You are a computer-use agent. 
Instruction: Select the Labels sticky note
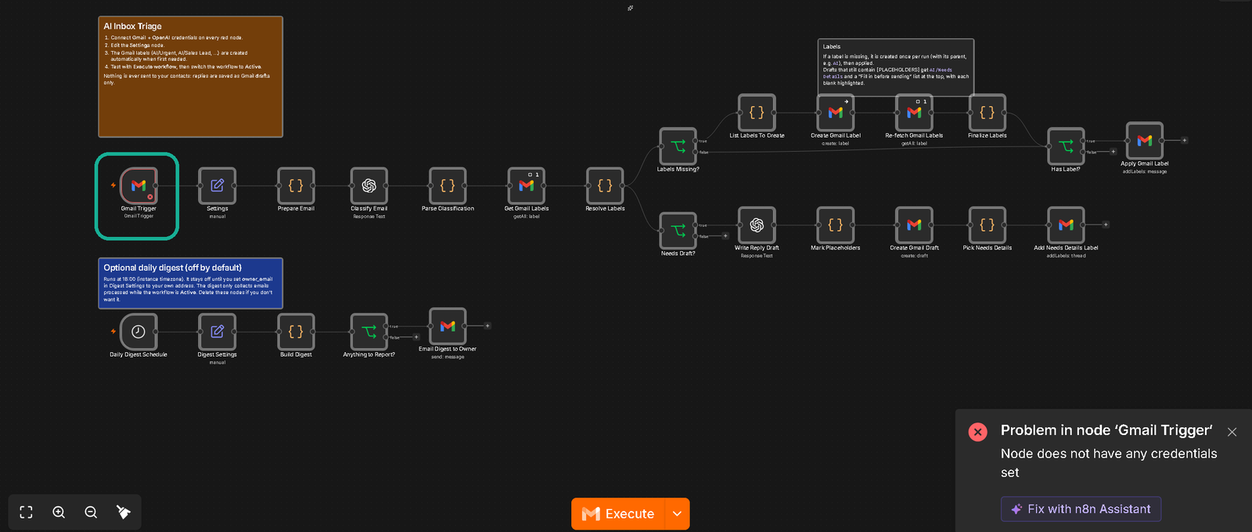point(896,66)
